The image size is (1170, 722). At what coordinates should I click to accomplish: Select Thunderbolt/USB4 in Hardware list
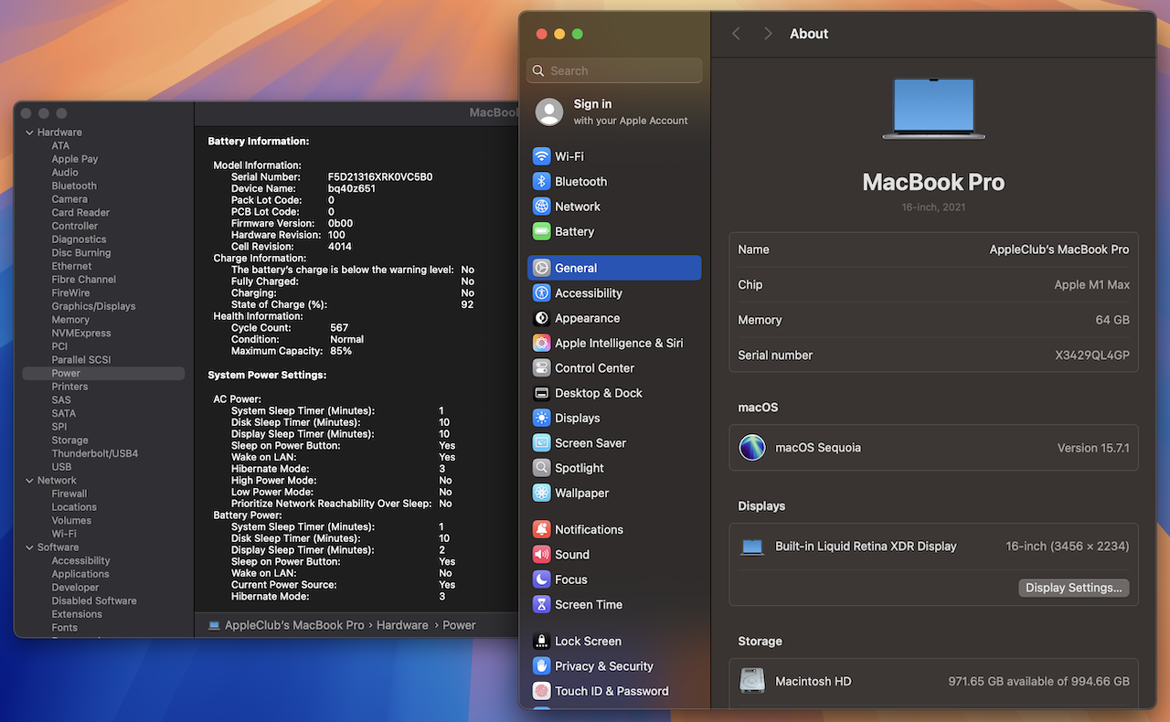click(x=95, y=453)
